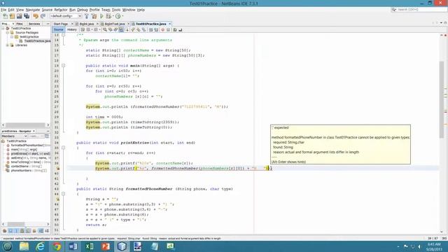
Task: Collapse the Test01Practice project node
Action: point(3,29)
